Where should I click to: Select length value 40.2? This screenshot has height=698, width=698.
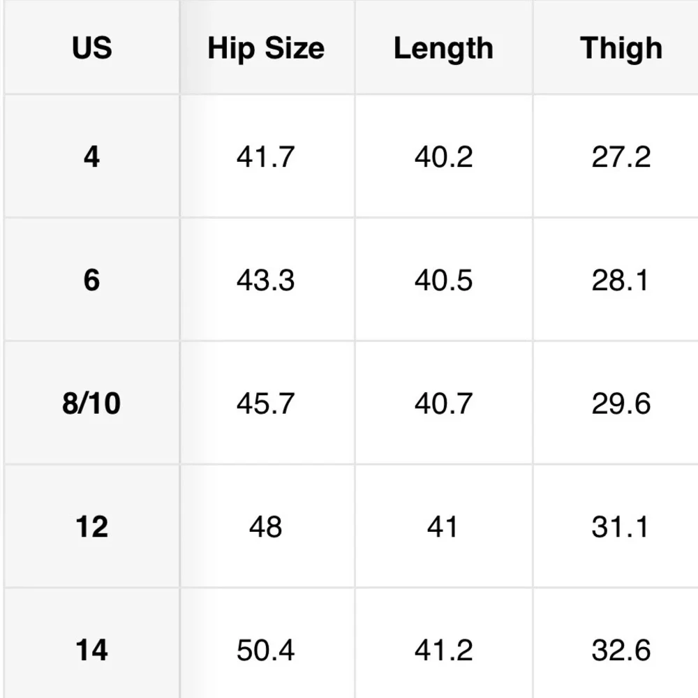(x=443, y=156)
